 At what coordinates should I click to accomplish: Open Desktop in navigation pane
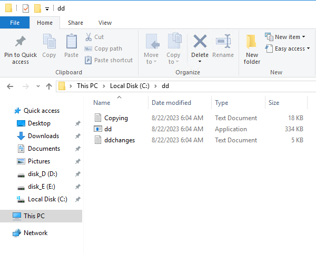tap(39, 123)
